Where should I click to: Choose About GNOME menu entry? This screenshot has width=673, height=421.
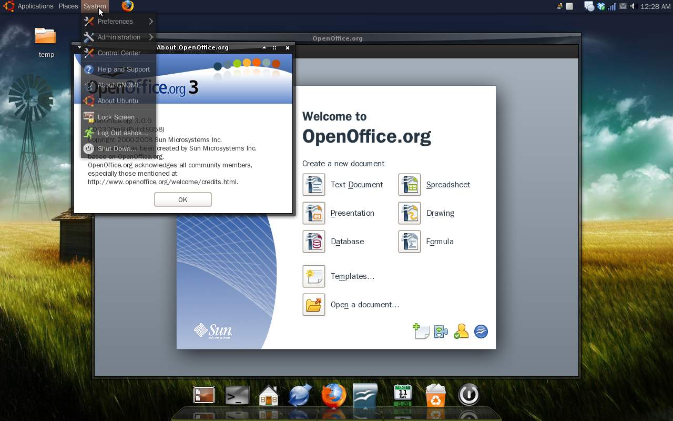point(118,85)
